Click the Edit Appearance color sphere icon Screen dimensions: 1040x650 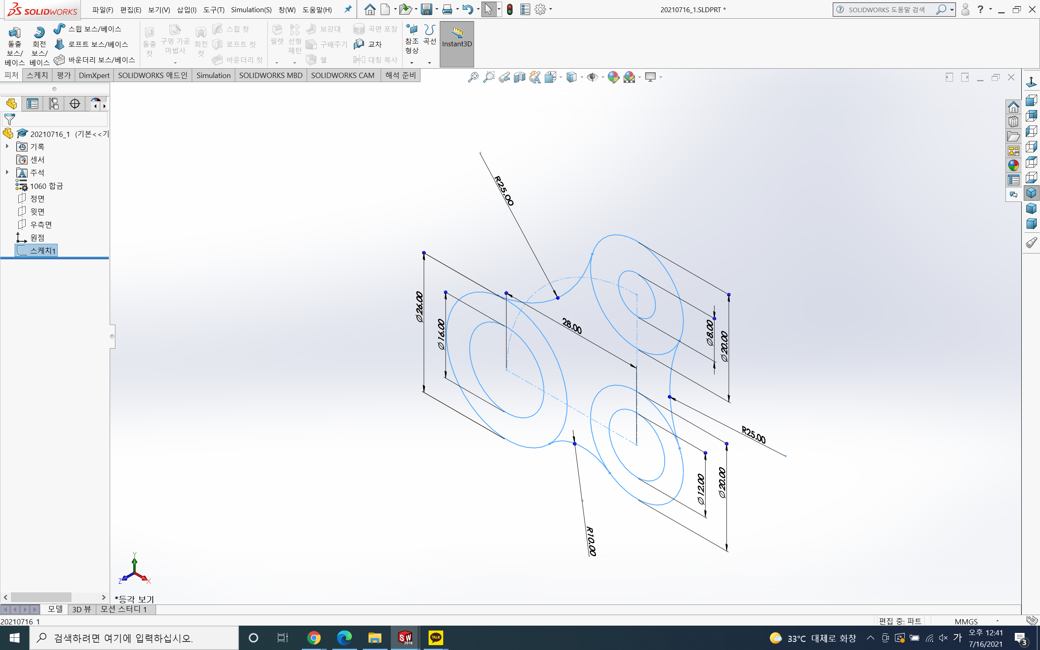coord(613,77)
